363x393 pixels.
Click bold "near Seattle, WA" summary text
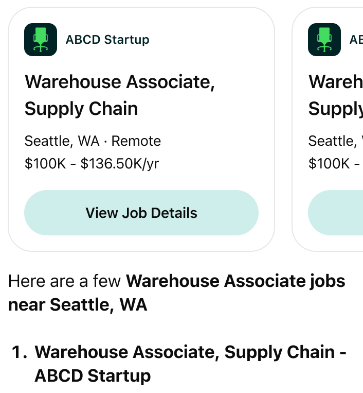point(78,305)
